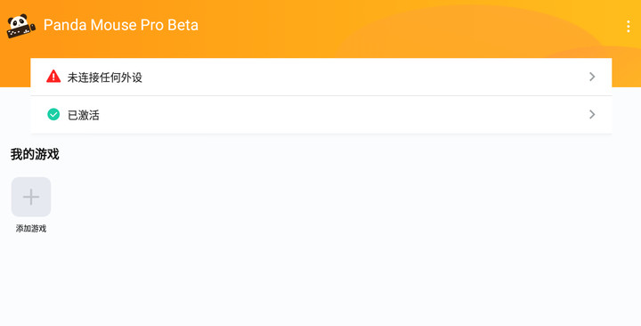641x326 pixels.
Task: Select the 添加游戏 label
Action: (x=31, y=229)
